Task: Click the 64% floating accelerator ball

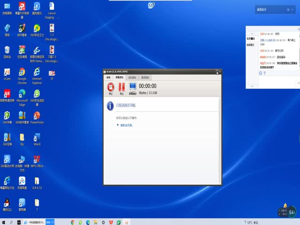Action: pos(292,212)
